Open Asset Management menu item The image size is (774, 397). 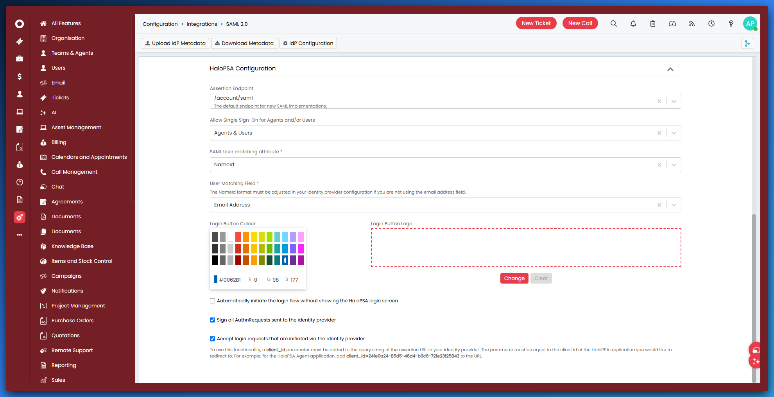coord(76,128)
